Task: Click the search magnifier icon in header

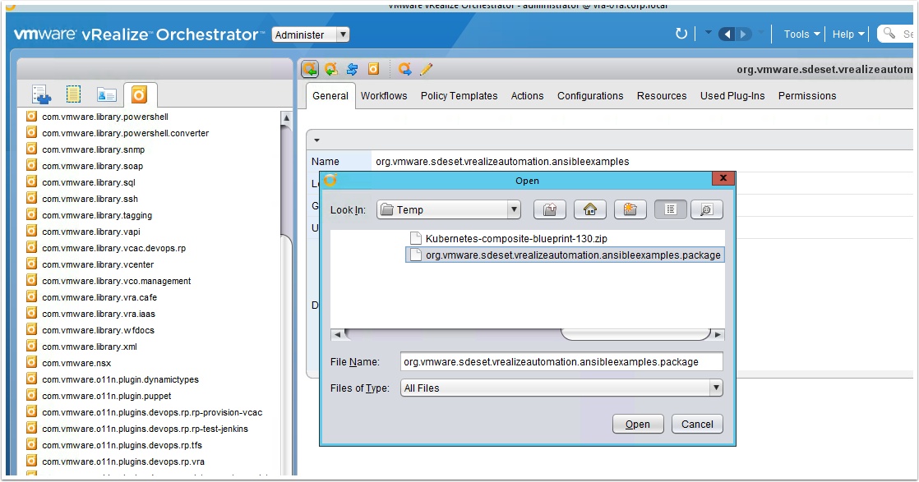Action: point(889,34)
